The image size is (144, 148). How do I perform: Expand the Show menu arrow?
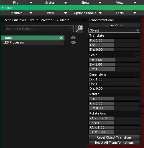pos(100,3)
